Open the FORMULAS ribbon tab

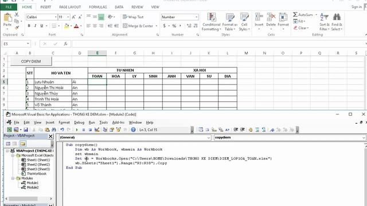point(98,7)
